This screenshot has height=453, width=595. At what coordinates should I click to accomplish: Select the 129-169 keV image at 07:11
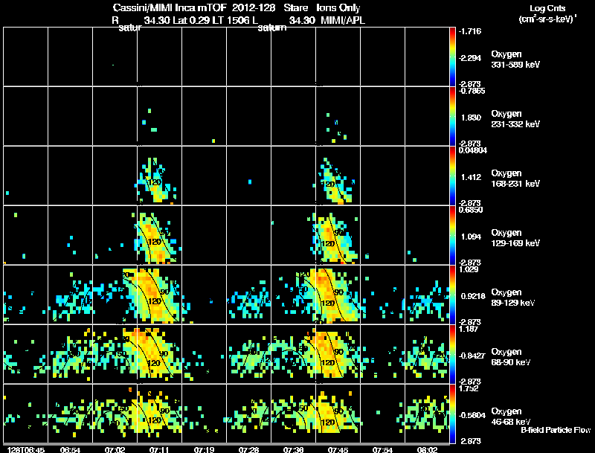[159, 235]
